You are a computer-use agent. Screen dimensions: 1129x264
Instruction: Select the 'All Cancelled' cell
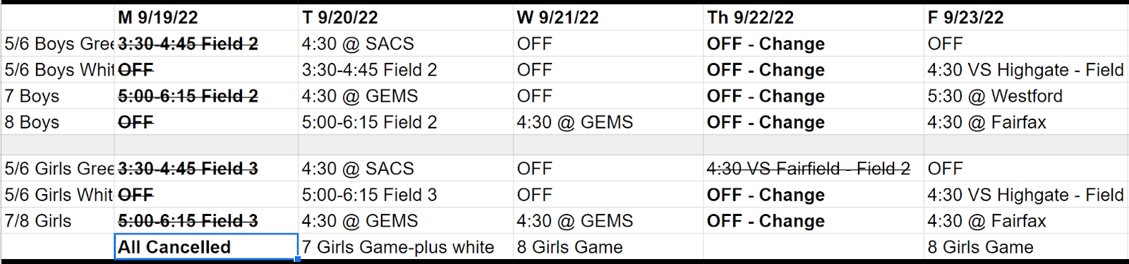206,247
